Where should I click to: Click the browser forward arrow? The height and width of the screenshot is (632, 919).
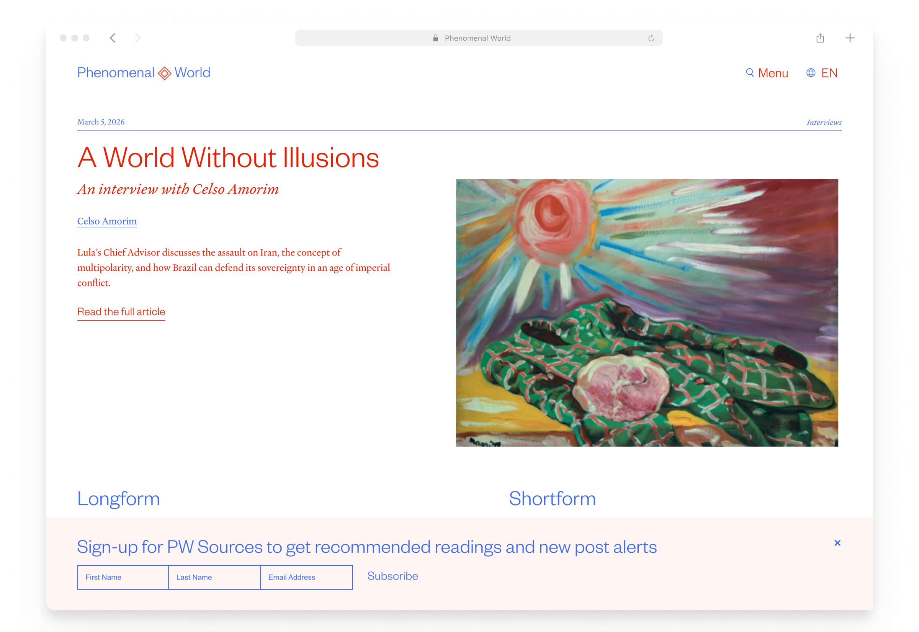[137, 38]
